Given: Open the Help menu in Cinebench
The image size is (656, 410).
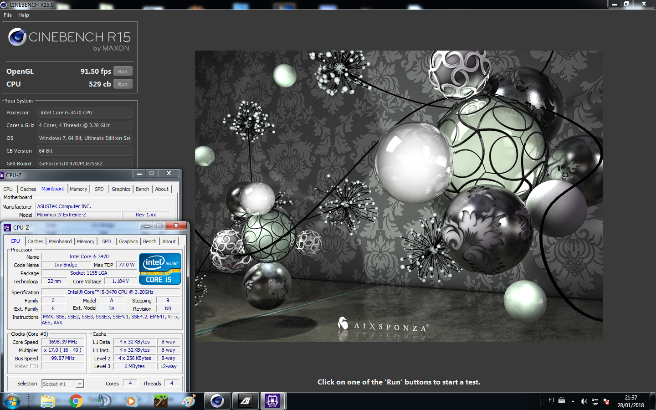Looking at the screenshot, I should (x=24, y=15).
